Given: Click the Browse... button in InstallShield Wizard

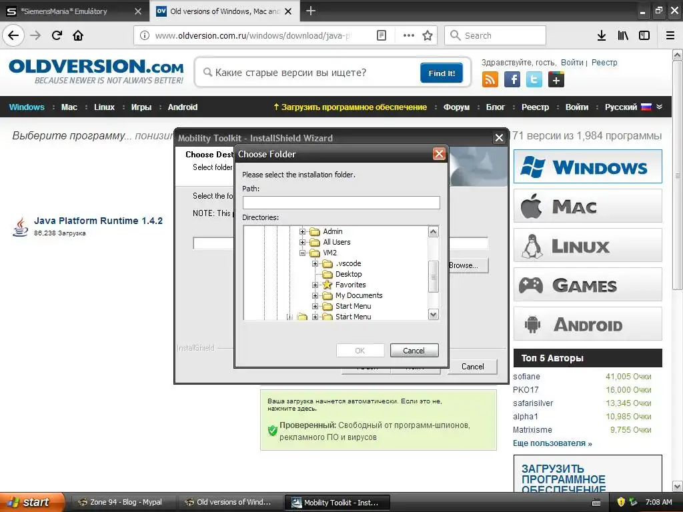Looking at the screenshot, I should coord(468,265).
